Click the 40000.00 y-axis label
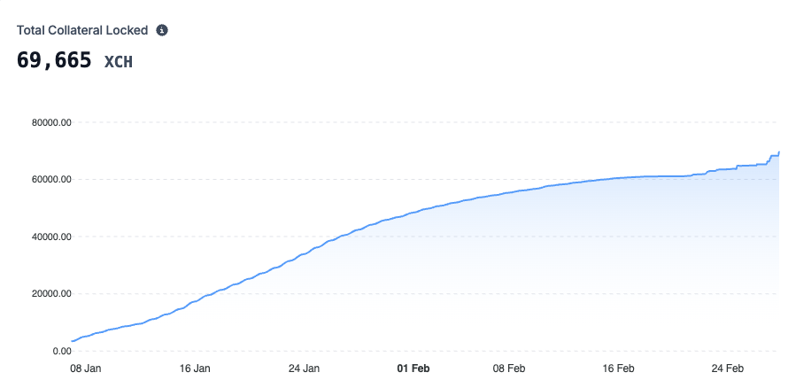 click(52, 237)
